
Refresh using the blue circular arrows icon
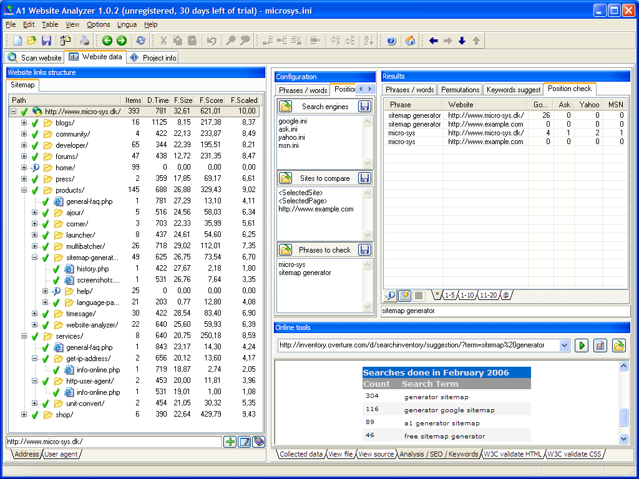[140, 41]
